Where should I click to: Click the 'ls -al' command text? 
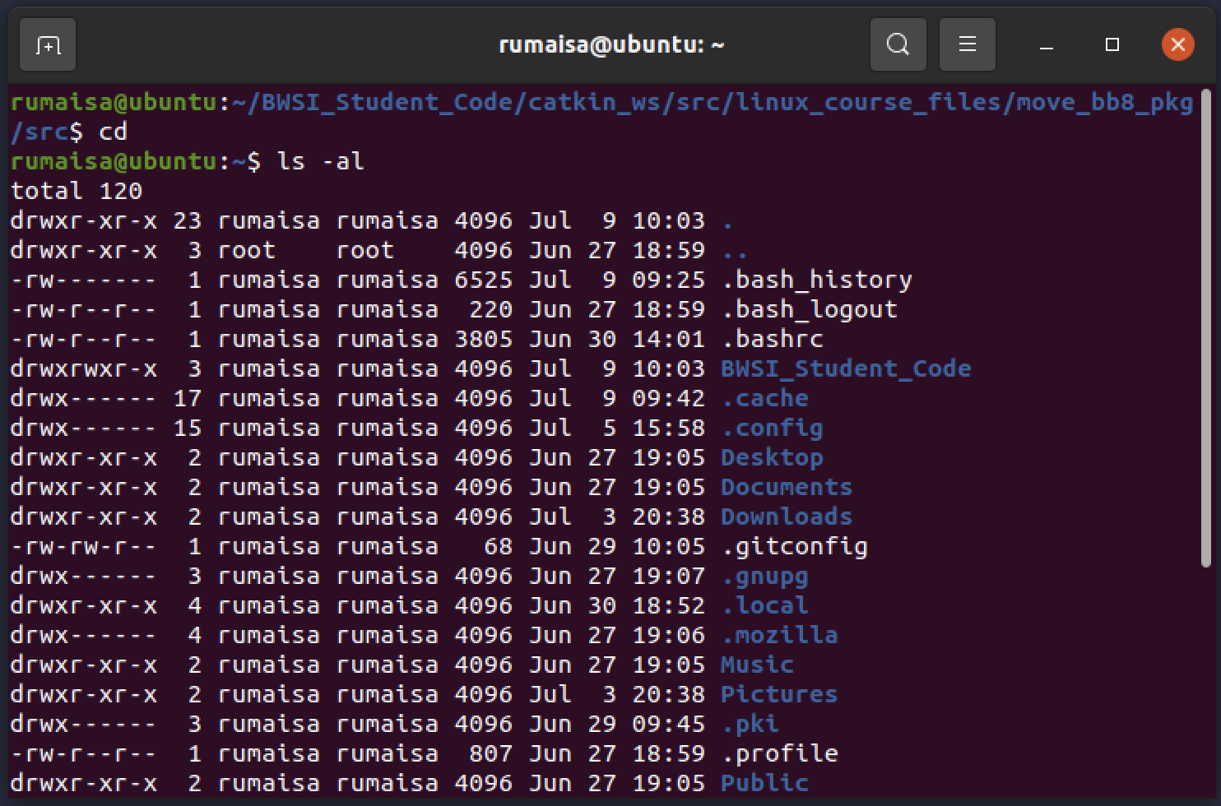coord(321,161)
